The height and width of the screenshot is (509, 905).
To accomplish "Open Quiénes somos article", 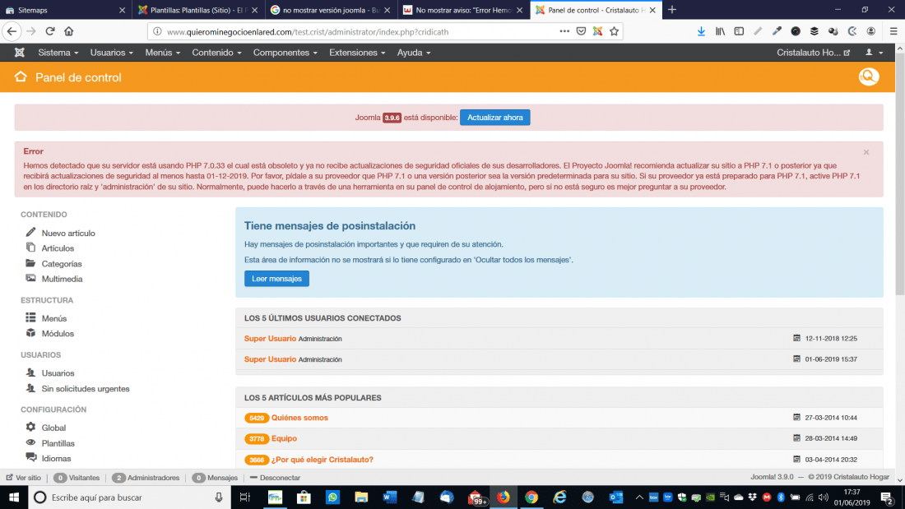I will pyautogui.click(x=299, y=418).
